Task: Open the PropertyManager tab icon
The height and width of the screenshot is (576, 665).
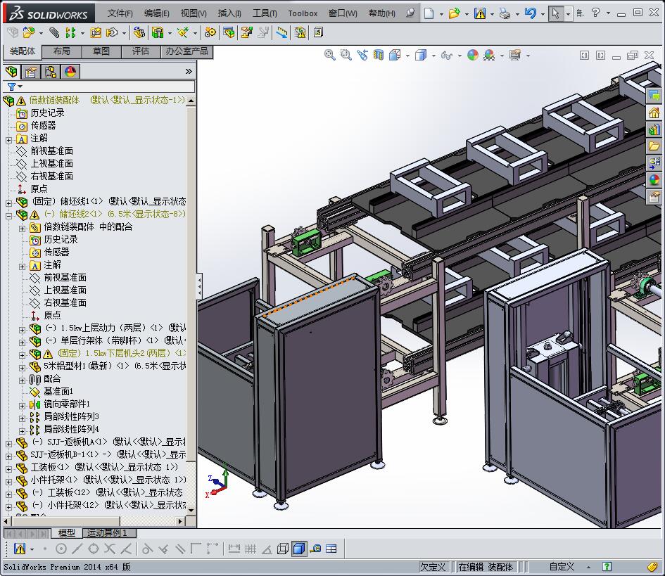Action: (30, 71)
